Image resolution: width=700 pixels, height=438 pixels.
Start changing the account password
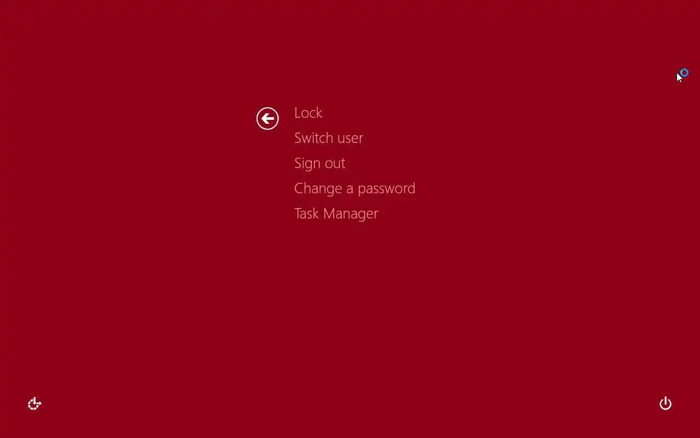[x=355, y=188]
